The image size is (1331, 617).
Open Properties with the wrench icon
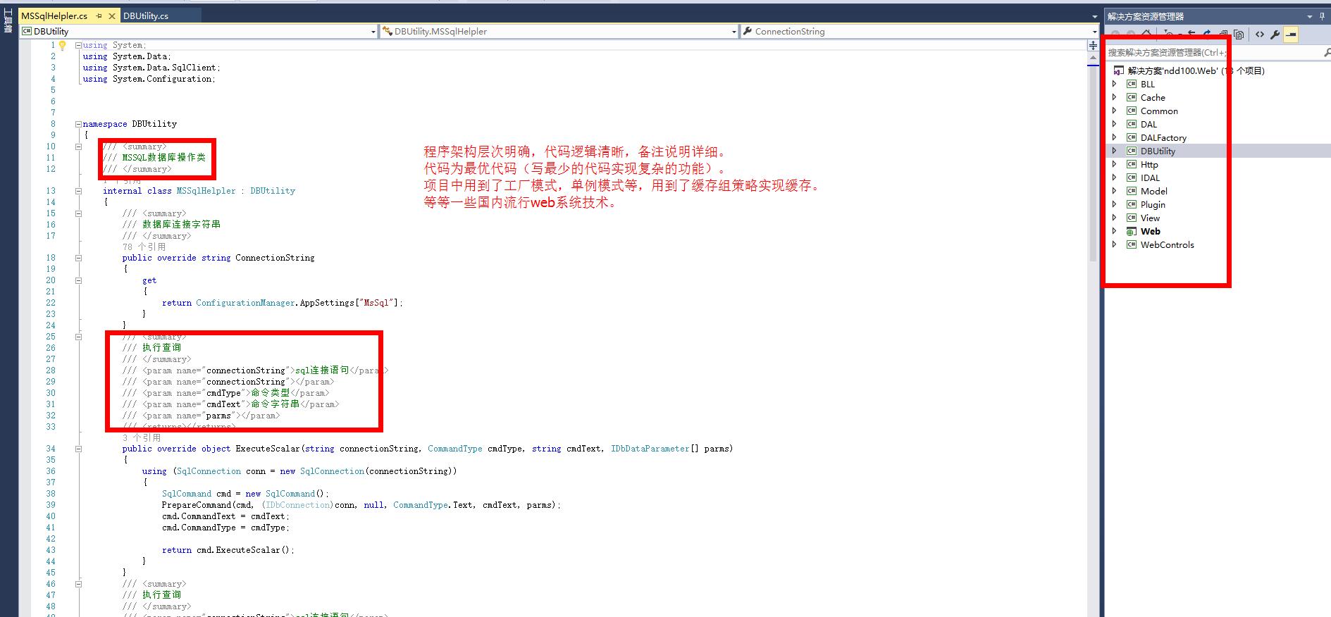click(x=1275, y=34)
